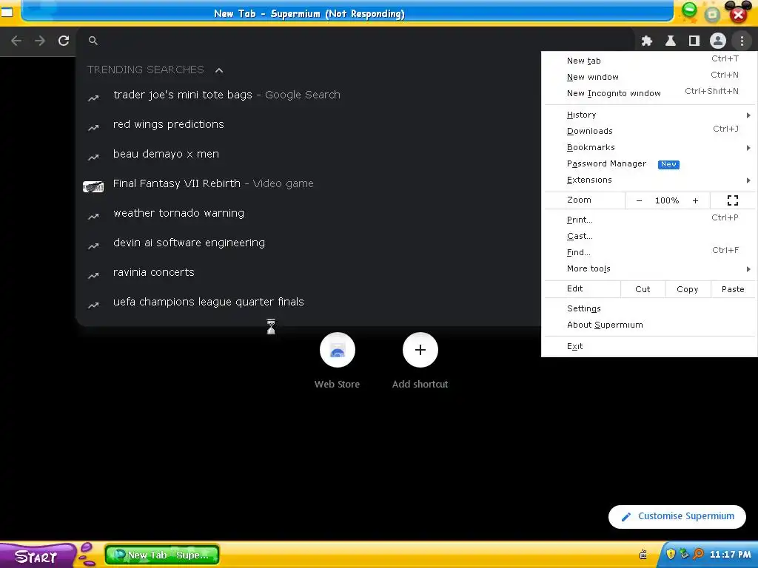Reload the page with the refresh icon
This screenshot has width=758, height=568.
coord(64,41)
